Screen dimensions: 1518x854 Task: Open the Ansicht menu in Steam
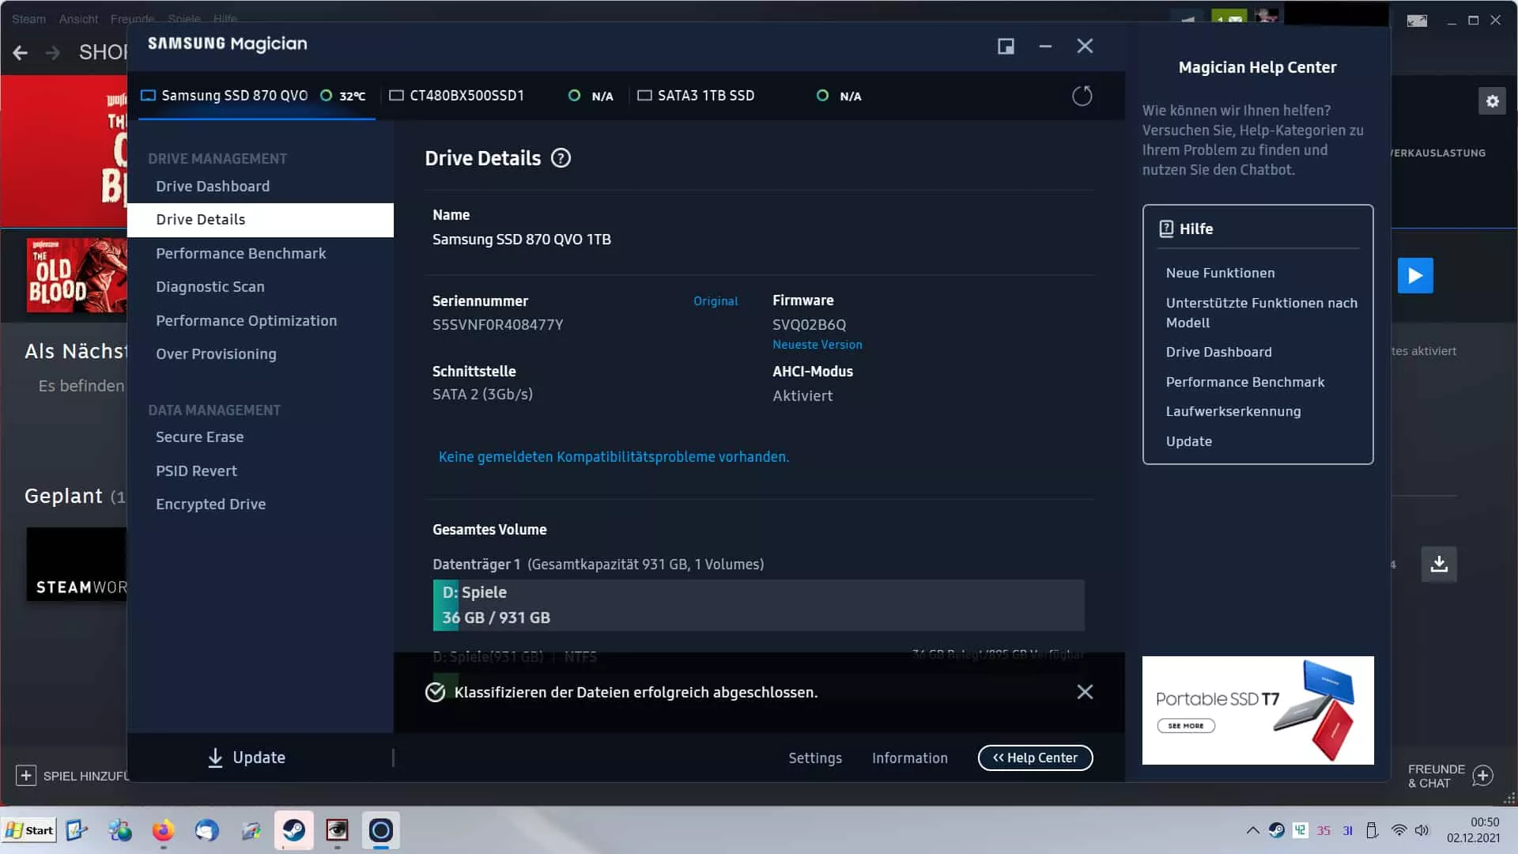[x=78, y=19]
